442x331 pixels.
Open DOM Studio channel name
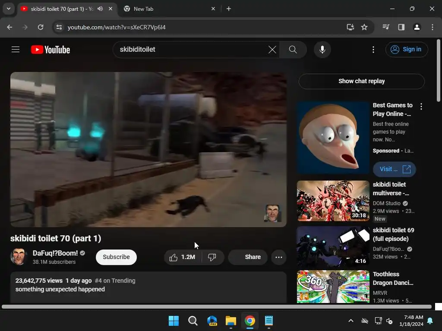pos(386,203)
